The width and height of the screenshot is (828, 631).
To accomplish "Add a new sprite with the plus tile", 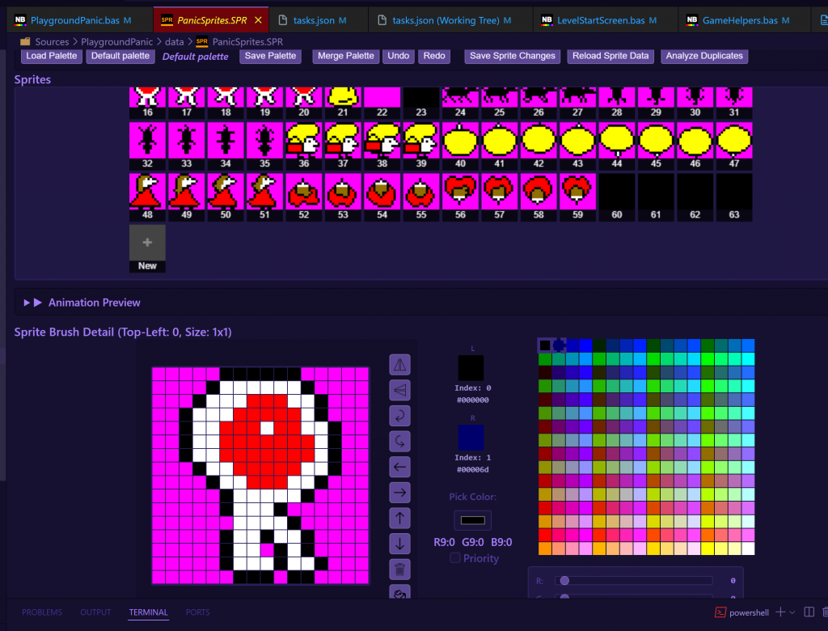I will pos(147,241).
